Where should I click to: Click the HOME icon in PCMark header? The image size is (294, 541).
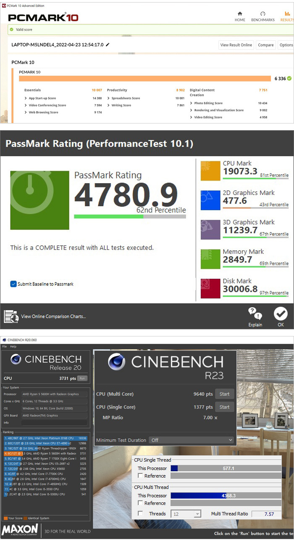240,14
